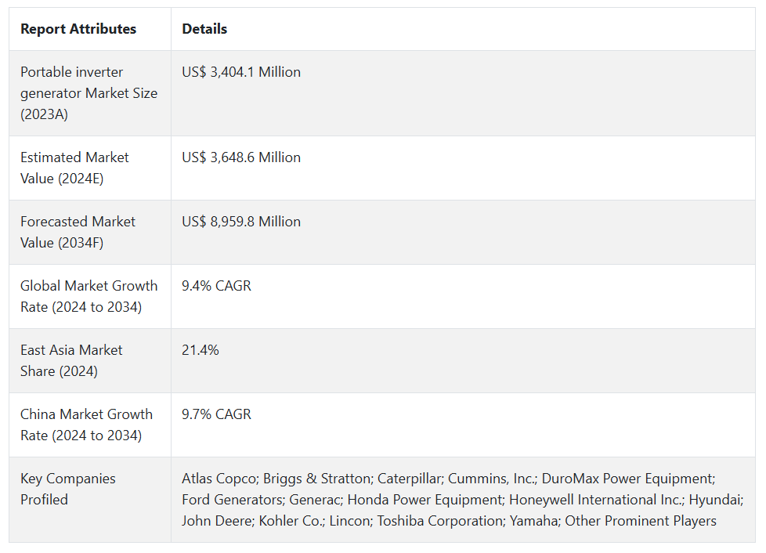Select the Estimated Market Value (2024E) label

(74, 168)
